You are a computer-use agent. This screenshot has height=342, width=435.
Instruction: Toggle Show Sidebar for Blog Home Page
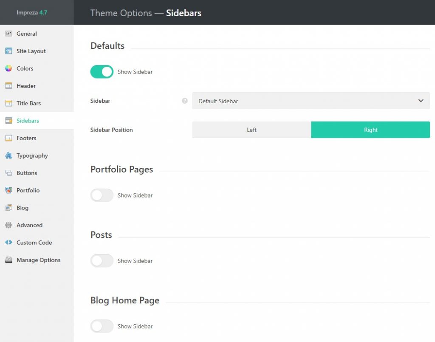pos(102,326)
